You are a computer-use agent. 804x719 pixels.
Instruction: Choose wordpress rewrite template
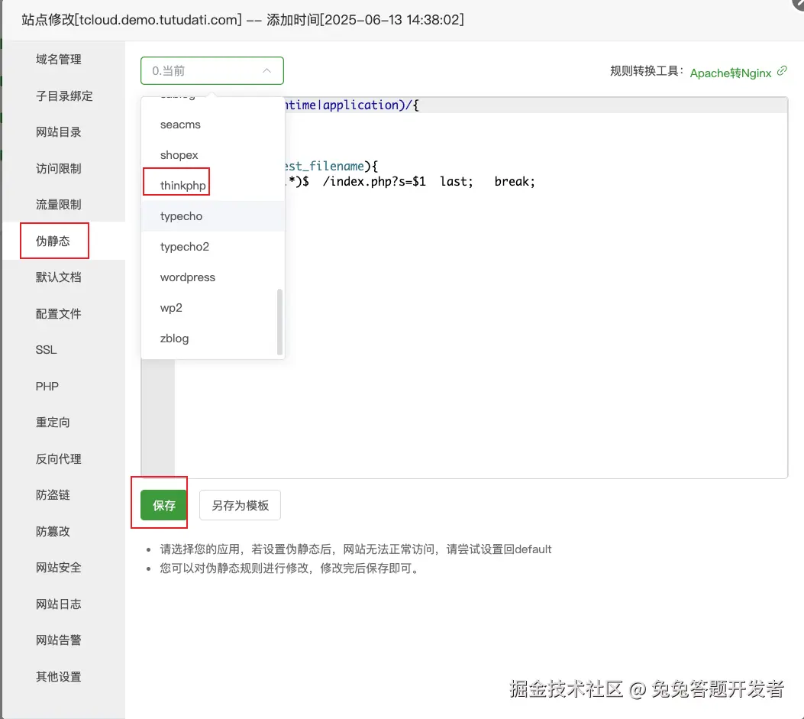[x=187, y=277]
